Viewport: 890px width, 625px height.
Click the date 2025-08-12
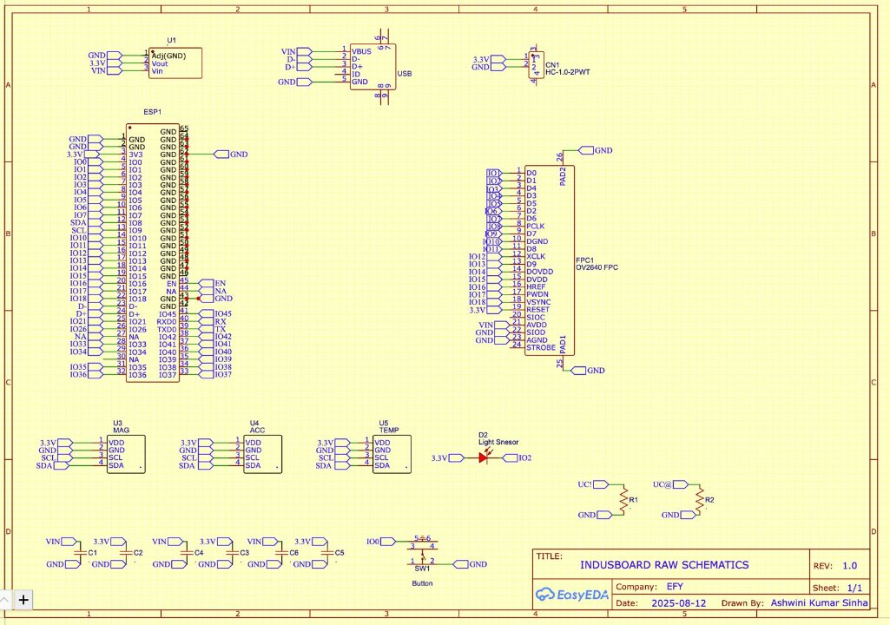(x=679, y=602)
